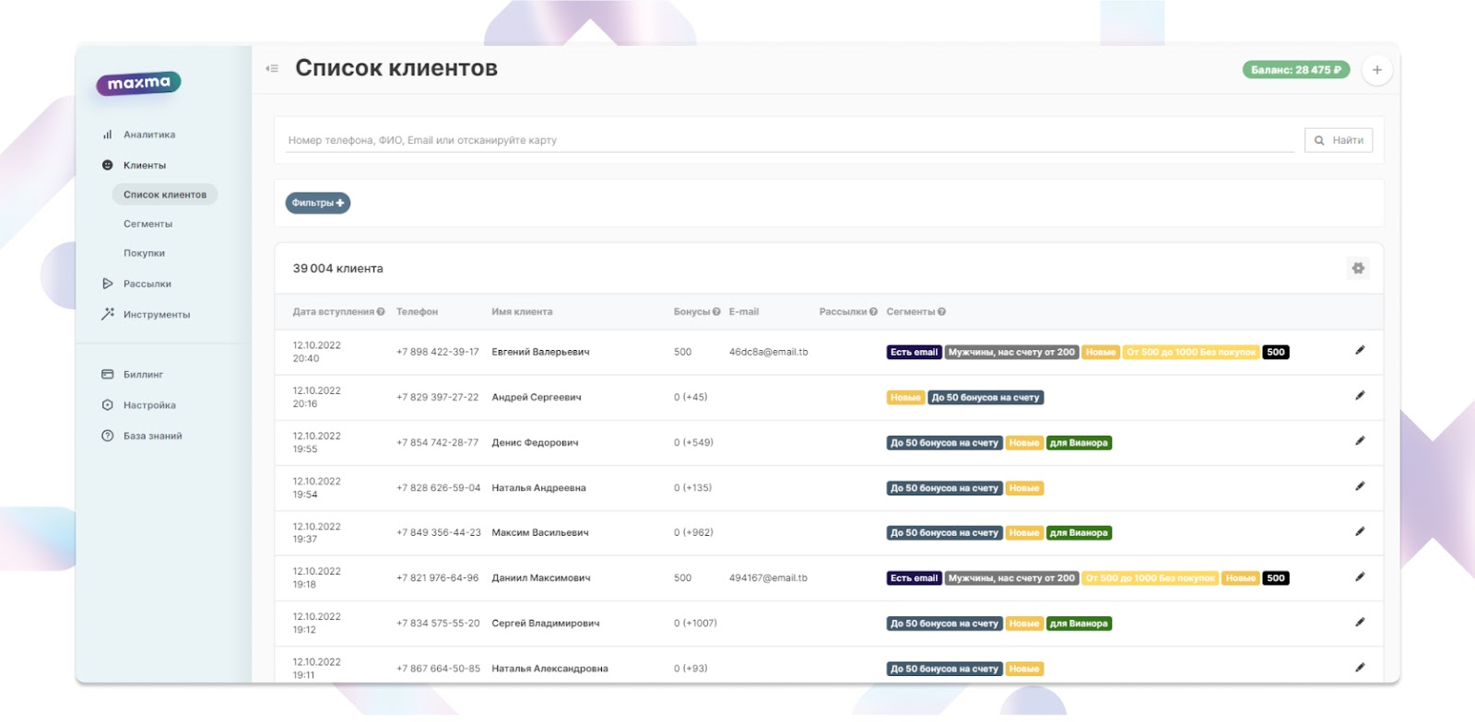
Task: Open Сегменты in the Клиенты submenu
Action: (x=147, y=224)
